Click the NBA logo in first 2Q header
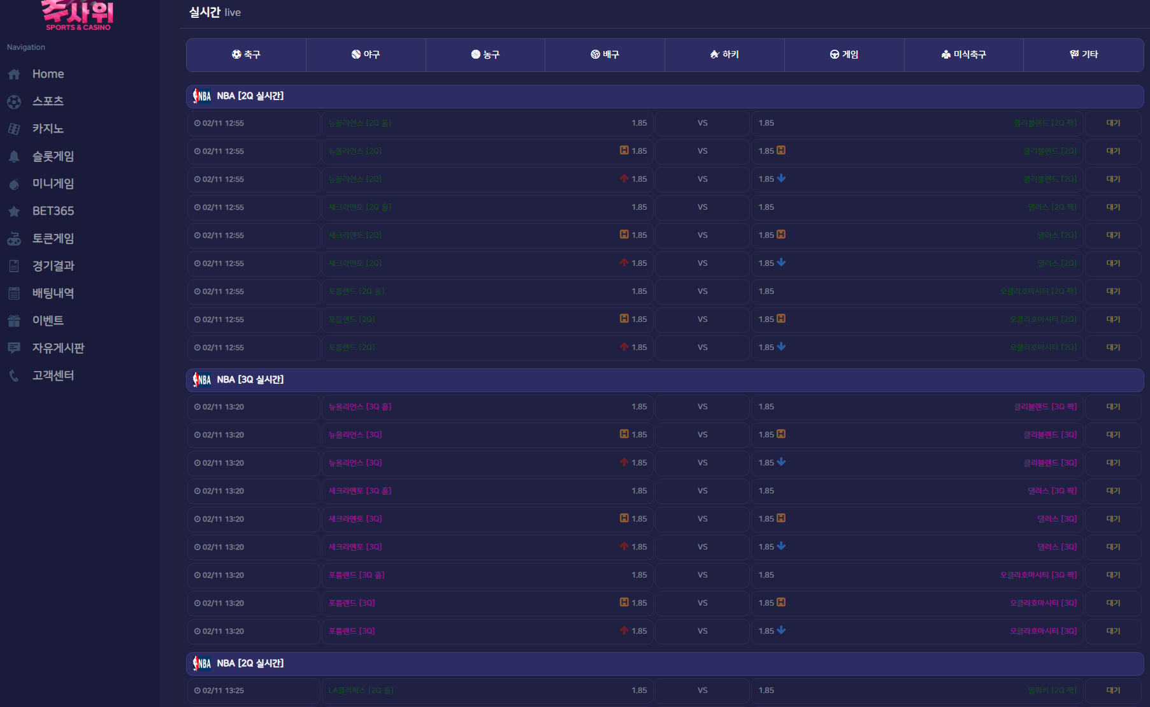 (x=202, y=96)
